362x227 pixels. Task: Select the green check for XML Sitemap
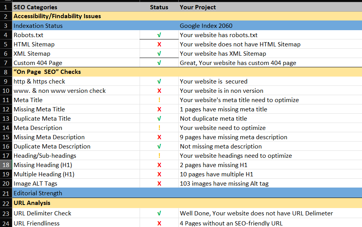[x=159, y=53]
